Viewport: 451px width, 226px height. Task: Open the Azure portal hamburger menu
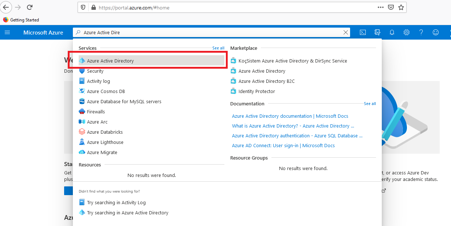tap(7, 32)
